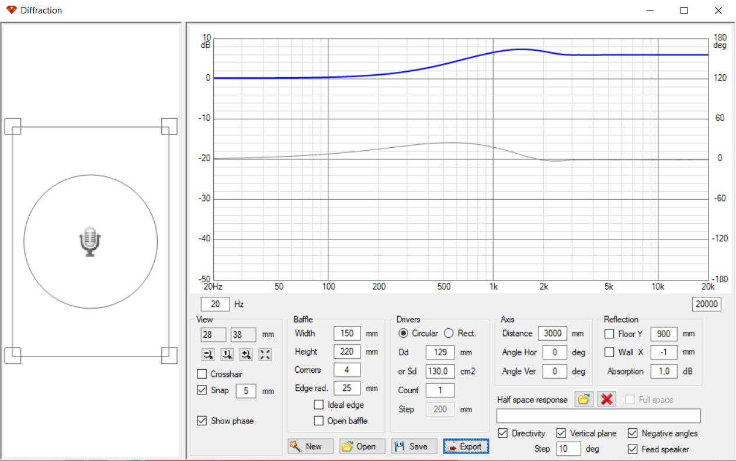
Task: Click the baffle Width input field
Action: click(x=347, y=334)
